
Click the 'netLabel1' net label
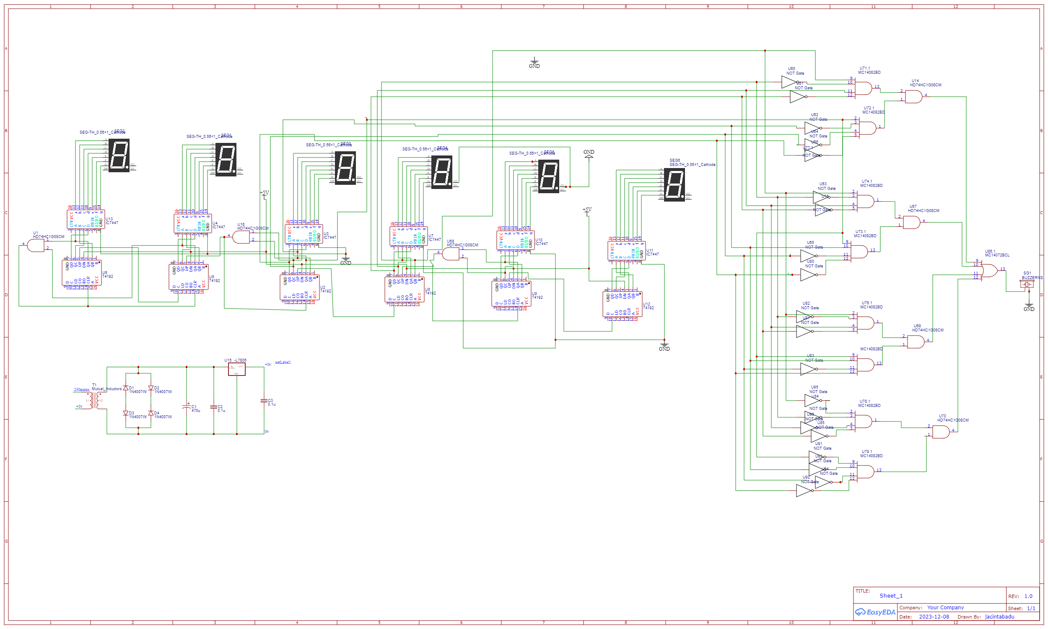(x=283, y=362)
